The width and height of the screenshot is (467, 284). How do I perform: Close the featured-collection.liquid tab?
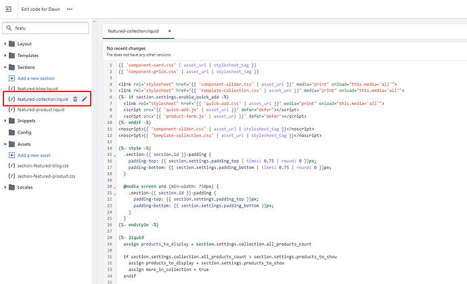[170, 31]
